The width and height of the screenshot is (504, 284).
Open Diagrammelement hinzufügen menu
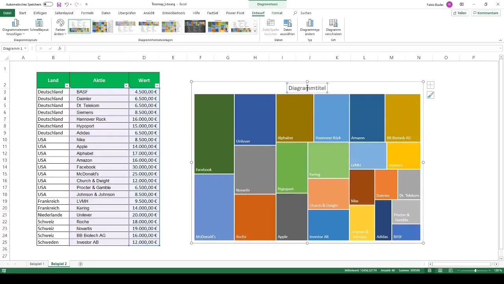pos(16,27)
